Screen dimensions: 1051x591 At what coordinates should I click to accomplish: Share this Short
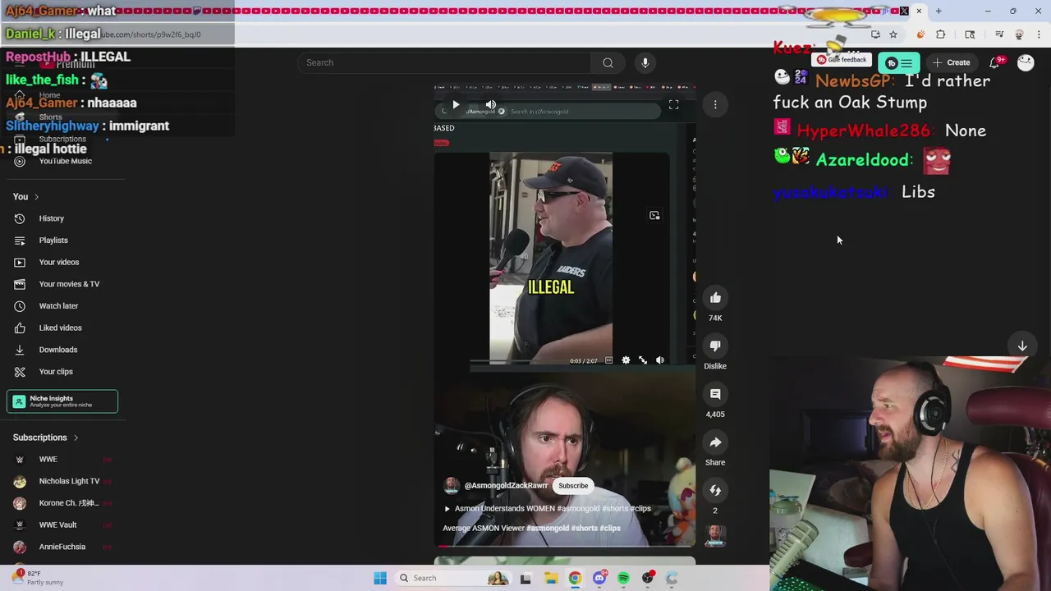(x=715, y=442)
